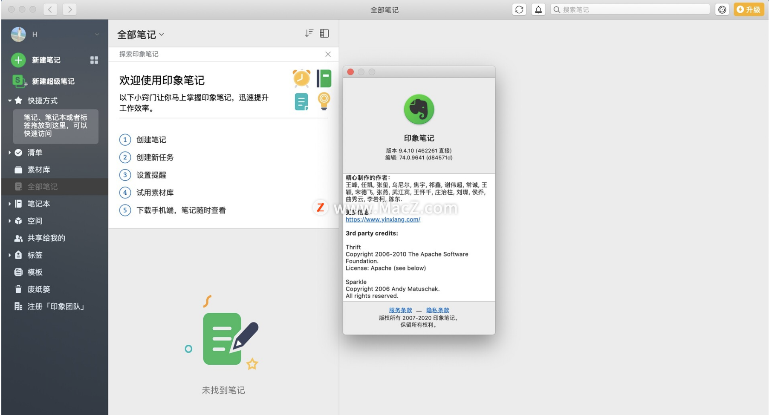Click the green plus new note icon
The image size is (769, 415).
click(18, 60)
